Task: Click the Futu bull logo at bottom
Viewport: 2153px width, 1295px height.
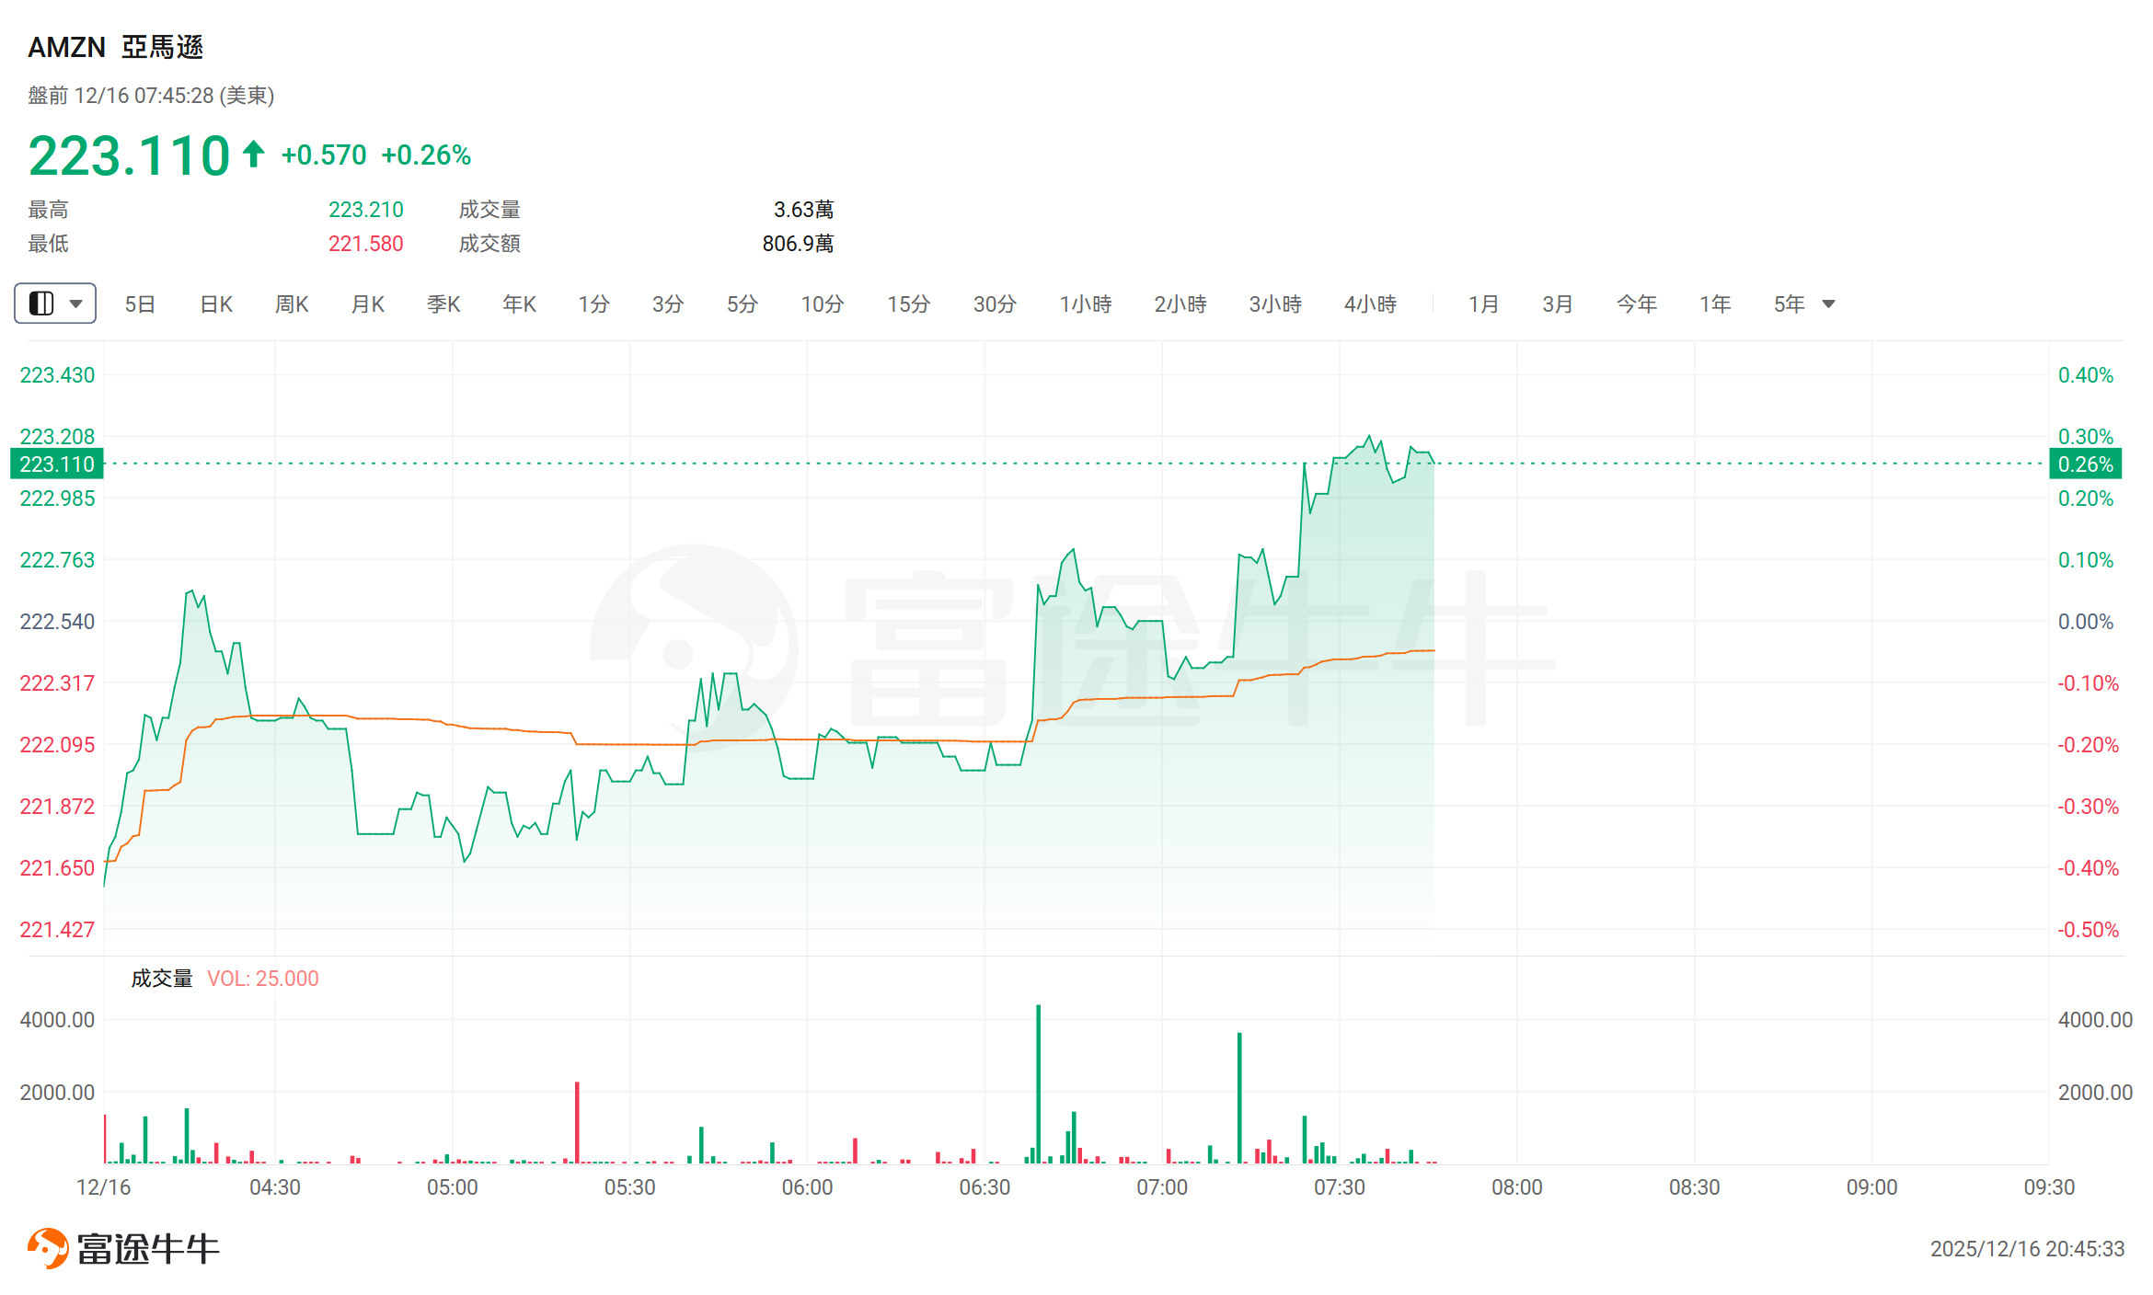Action: coord(48,1248)
